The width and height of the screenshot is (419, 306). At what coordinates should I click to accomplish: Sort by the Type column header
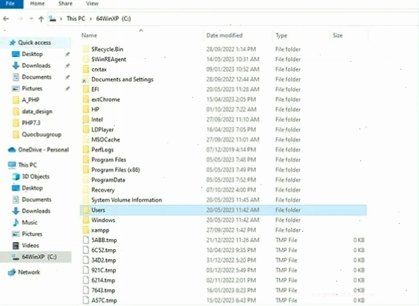pyautogui.click(x=281, y=36)
